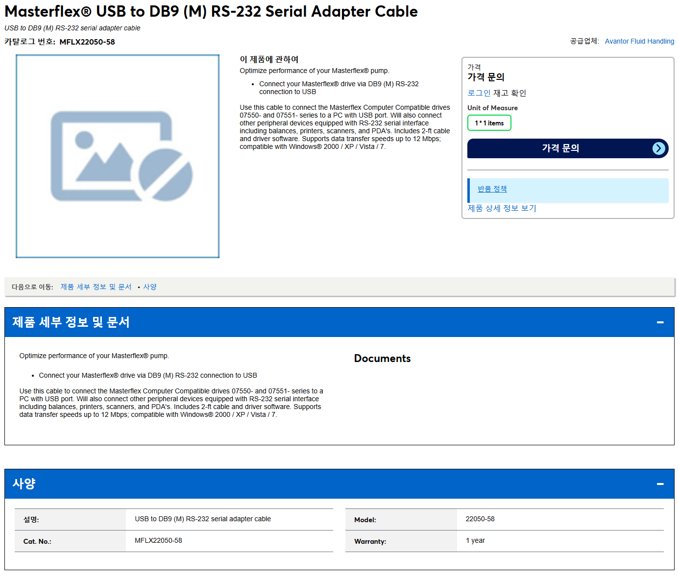Click the Cat. No.: label in the specifications table
This screenshot has height=580, width=678.
(x=37, y=541)
